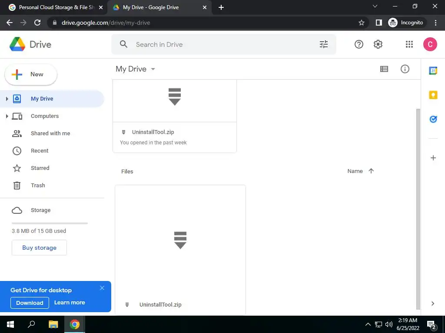Open Google apps grid
Screen dimensions: 445x333
coord(409,44)
